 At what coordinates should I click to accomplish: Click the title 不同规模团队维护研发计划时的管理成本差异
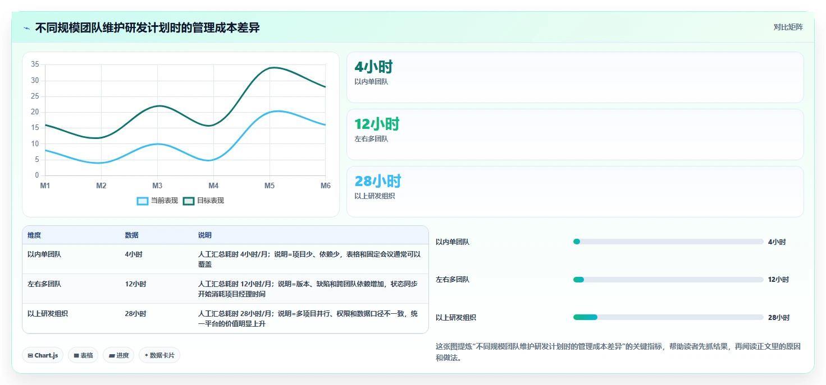147,27
